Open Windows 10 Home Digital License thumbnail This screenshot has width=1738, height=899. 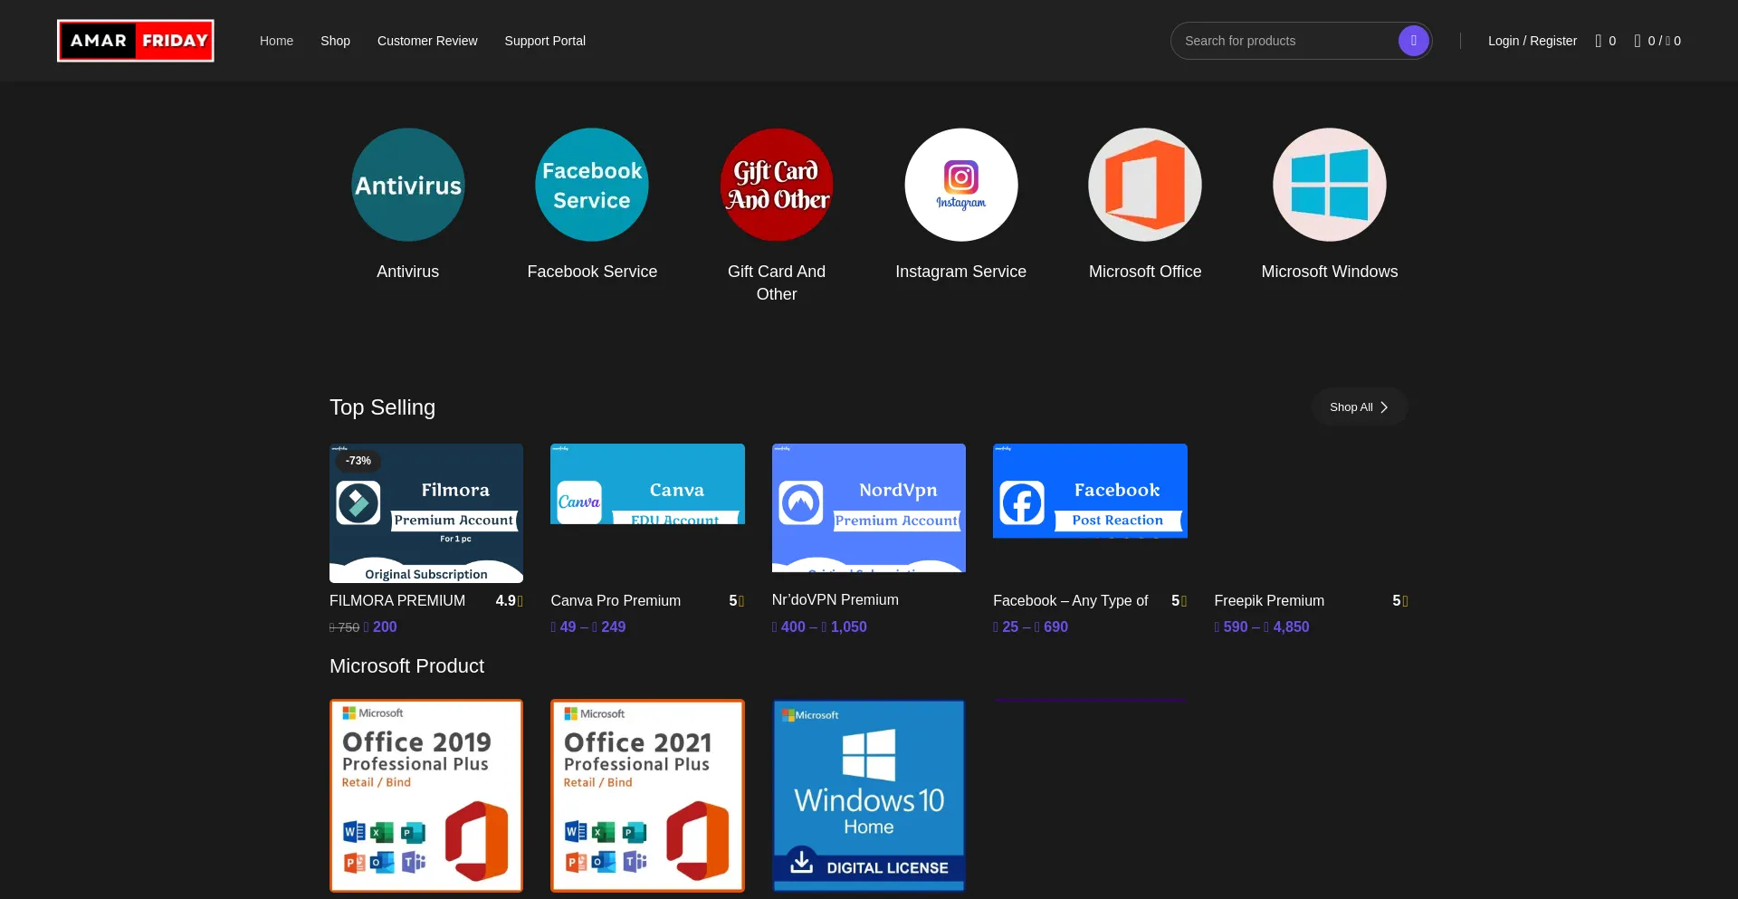pos(869,796)
